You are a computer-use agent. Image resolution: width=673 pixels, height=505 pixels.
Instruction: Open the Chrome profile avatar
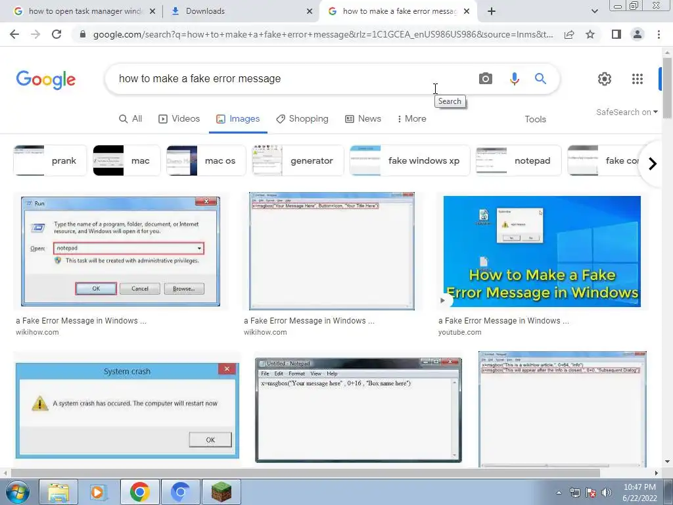point(638,34)
